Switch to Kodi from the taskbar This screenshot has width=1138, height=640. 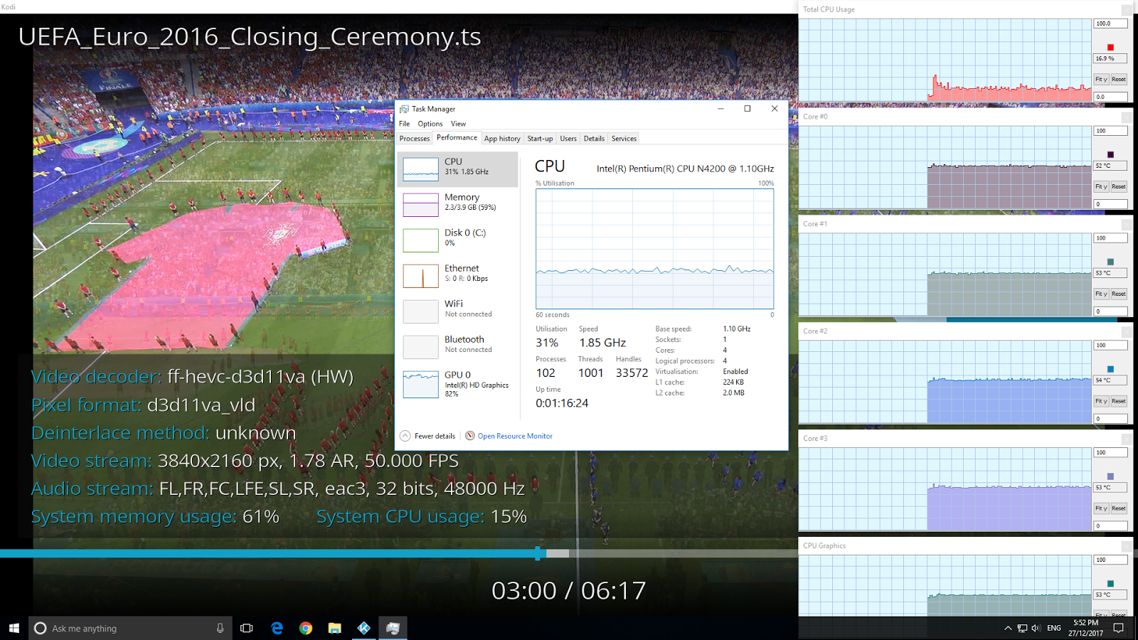(363, 628)
